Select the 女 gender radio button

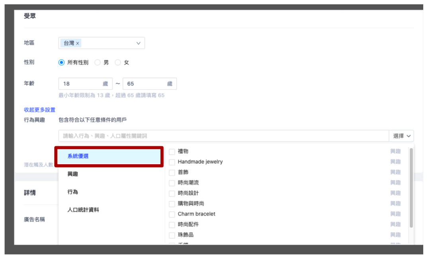coord(118,62)
